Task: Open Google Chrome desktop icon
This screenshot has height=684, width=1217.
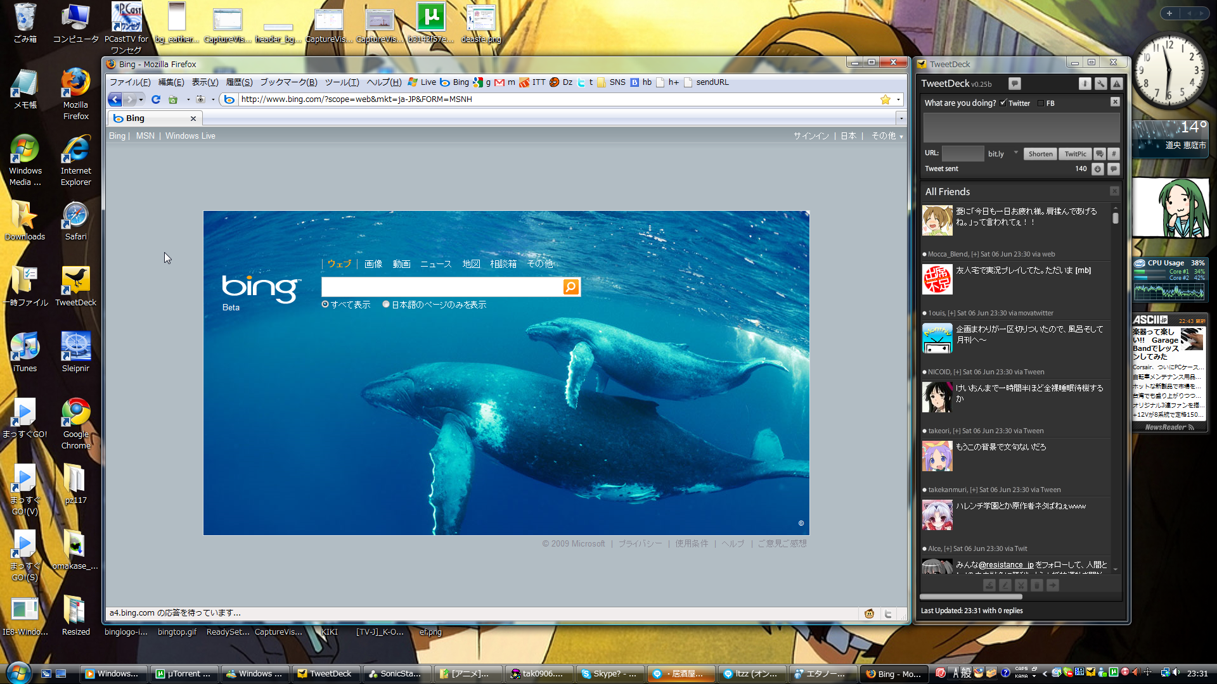Action: (x=75, y=423)
